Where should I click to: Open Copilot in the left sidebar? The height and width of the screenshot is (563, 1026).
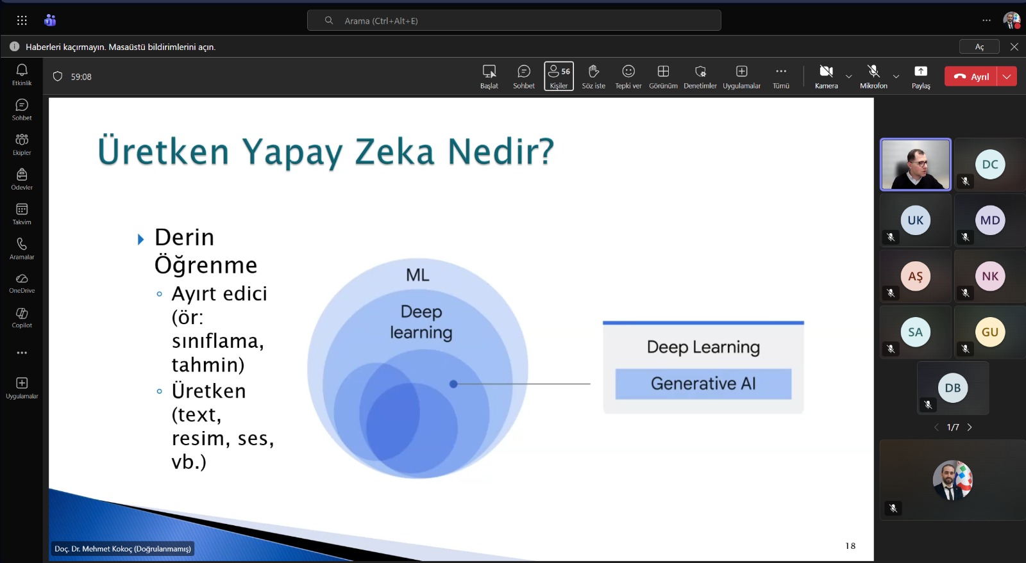point(22,317)
